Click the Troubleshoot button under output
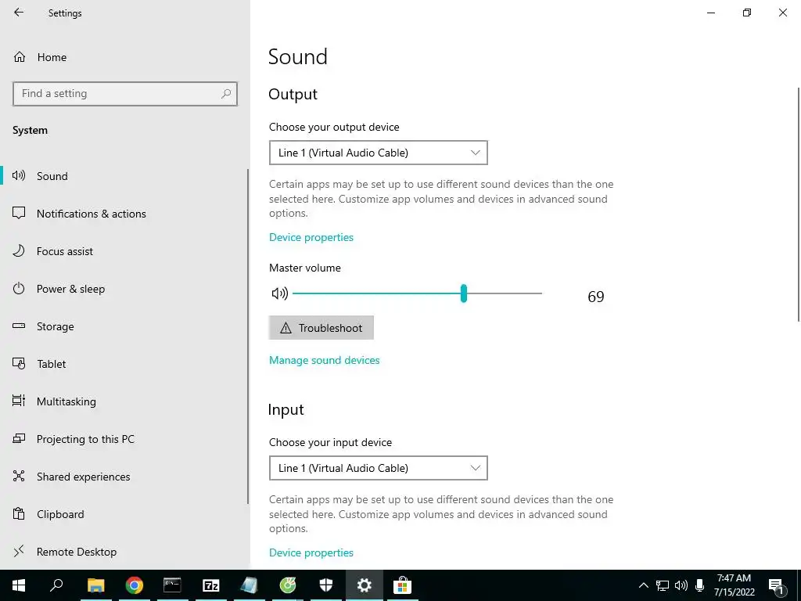The image size is (801, 601). [321, 328]
